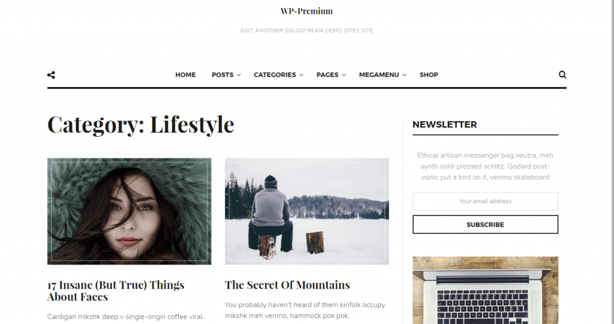Viewport: 614px width, 324px height.
Task: Expand the Pages menu chevron
Action: pos(344,75)
